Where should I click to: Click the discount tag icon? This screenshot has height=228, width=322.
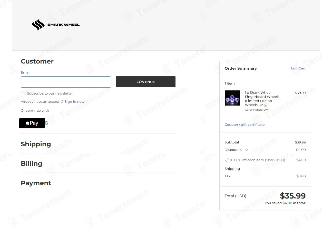227,160
